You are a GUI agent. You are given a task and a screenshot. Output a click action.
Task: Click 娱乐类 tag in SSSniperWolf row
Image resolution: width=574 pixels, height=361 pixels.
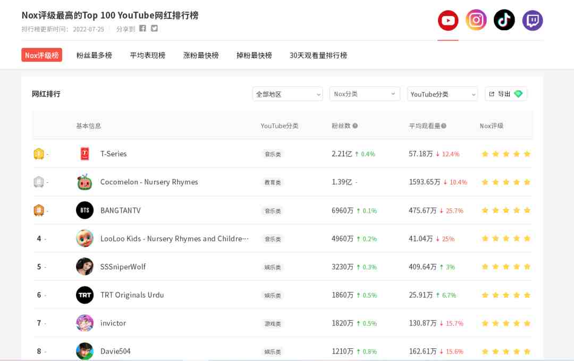click(273, 267)
